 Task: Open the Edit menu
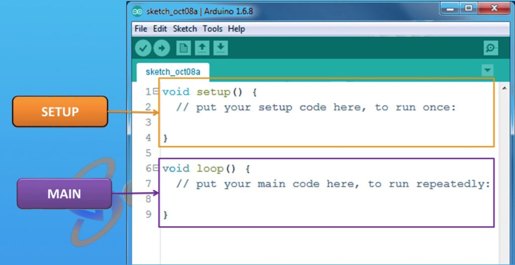coord(160,29)
